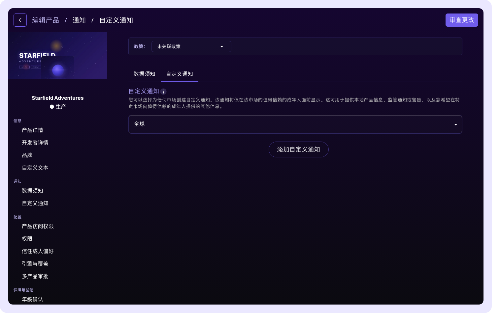The height and width of the screenshot is (321, 500).
Task: Open 自定义文本 sidebar item
Action: pyautogui.click(x=35, y=168)
